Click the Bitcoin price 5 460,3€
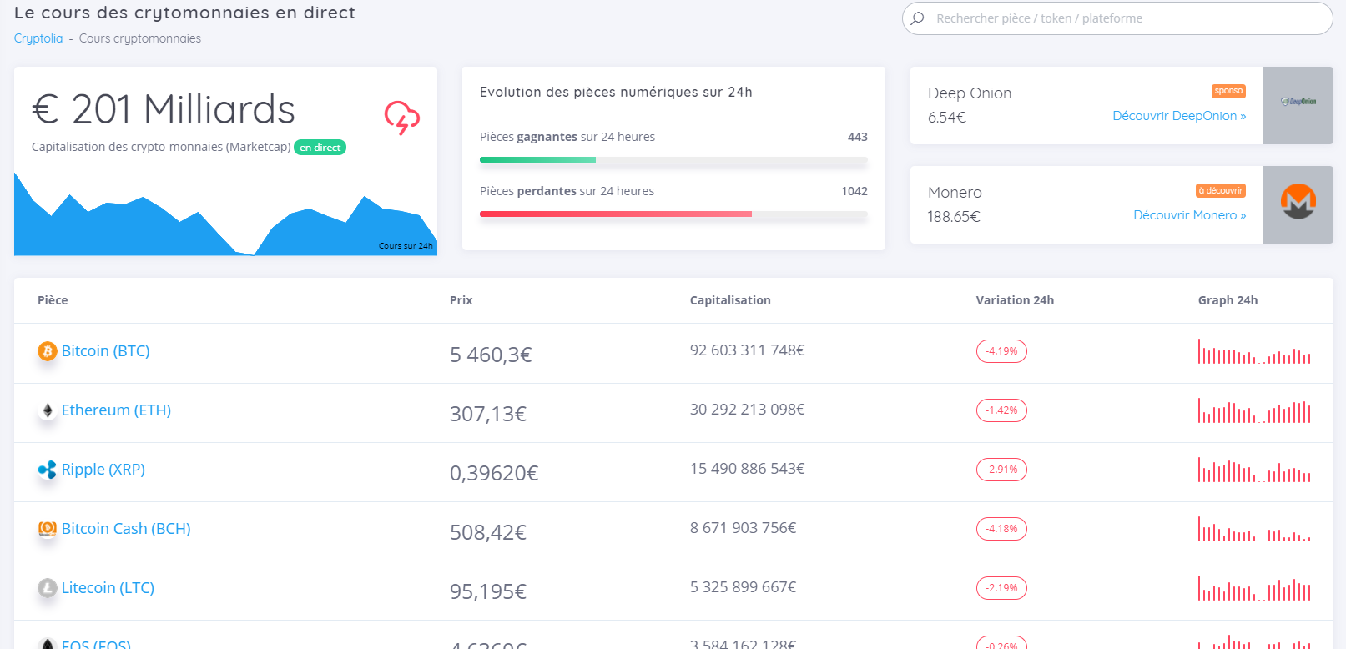This screenshot has width=1346, height=649. coord(491,355)
